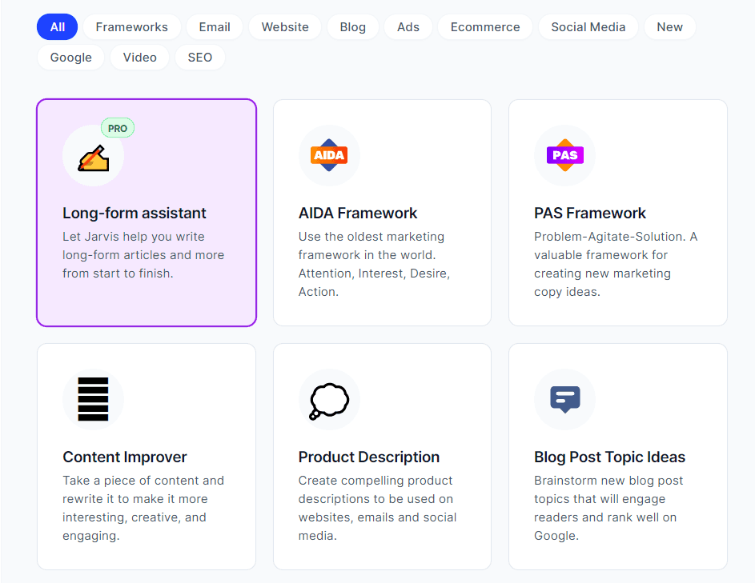This screenshot has width=755, height=583.
Task: Select the Blog Post Topic Ideas chat icon
Action: point(564,399)
